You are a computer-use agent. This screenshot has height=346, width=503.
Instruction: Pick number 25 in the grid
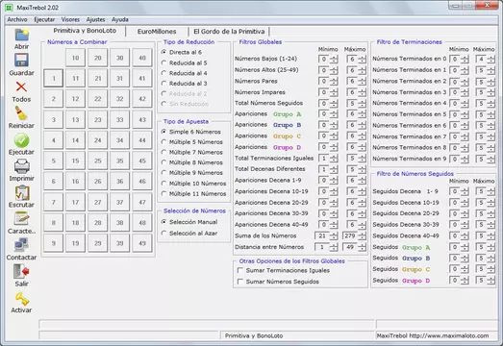[97, 161]
